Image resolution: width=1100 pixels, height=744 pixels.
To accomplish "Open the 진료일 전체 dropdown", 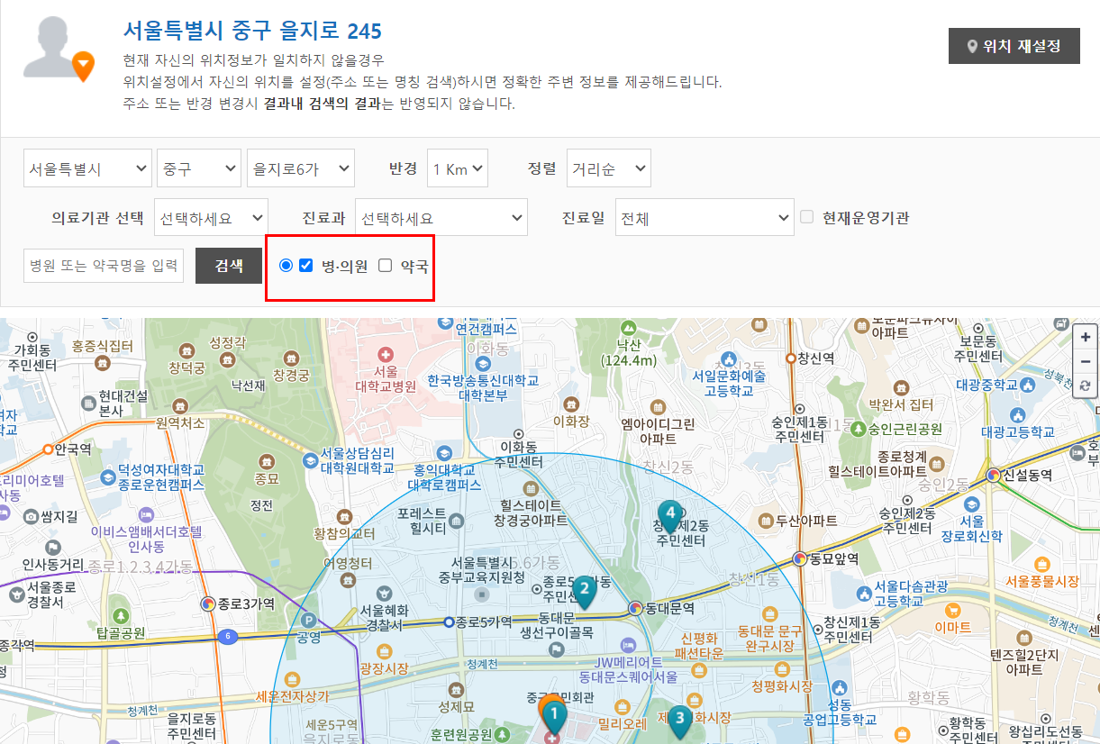I will [704, 218].
